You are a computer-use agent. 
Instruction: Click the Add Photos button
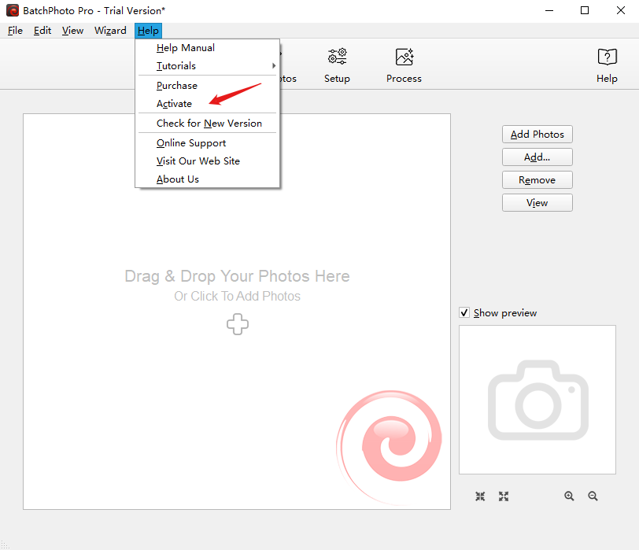(537, 135)
